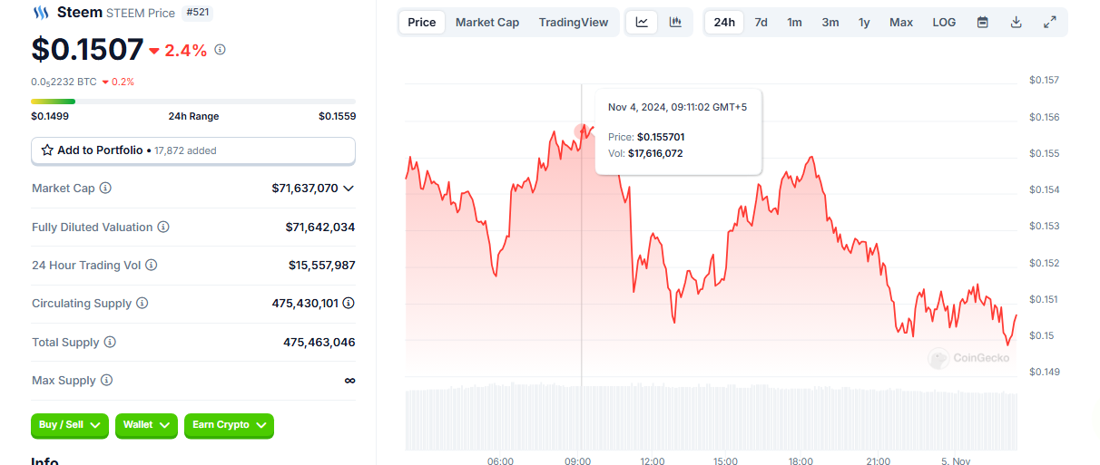Open the Earn Crypto dropdown
The width and height of the screenshot is (1100, 465).
[229, 425]
